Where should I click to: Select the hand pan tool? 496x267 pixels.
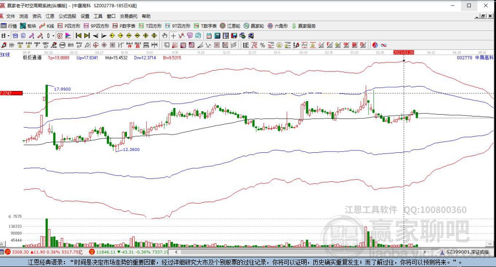pos(165,36)
